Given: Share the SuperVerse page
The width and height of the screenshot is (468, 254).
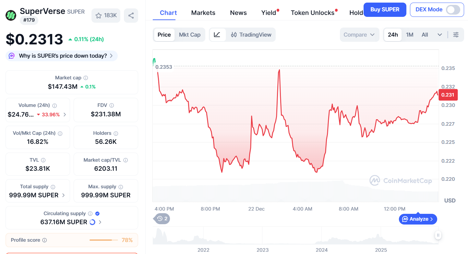Looking at the screenshot, I should pyautogui.click(x=131, y=15).
